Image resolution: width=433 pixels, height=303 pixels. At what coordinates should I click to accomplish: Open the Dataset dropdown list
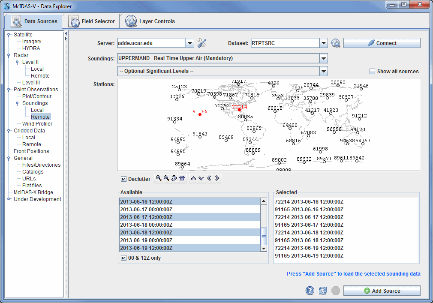click(324, 43)
